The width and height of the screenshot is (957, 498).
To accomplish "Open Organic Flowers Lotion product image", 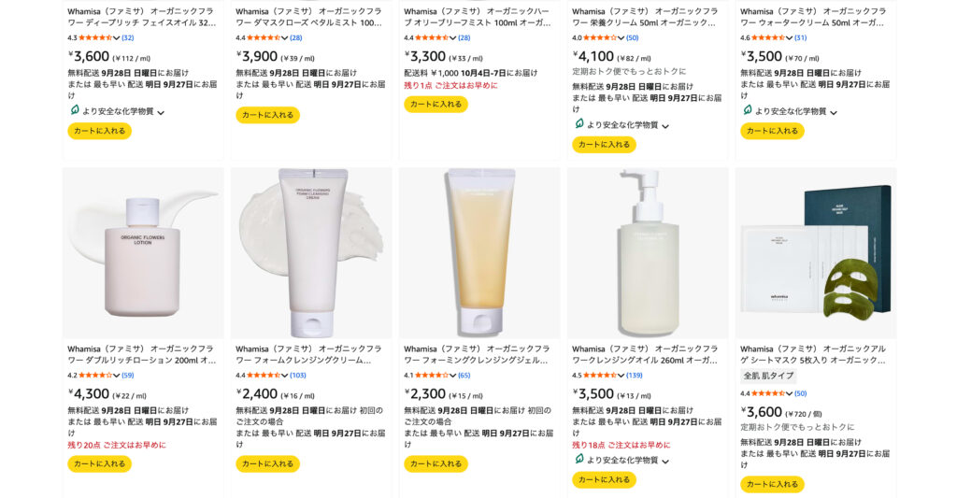I will pos(143,253).
